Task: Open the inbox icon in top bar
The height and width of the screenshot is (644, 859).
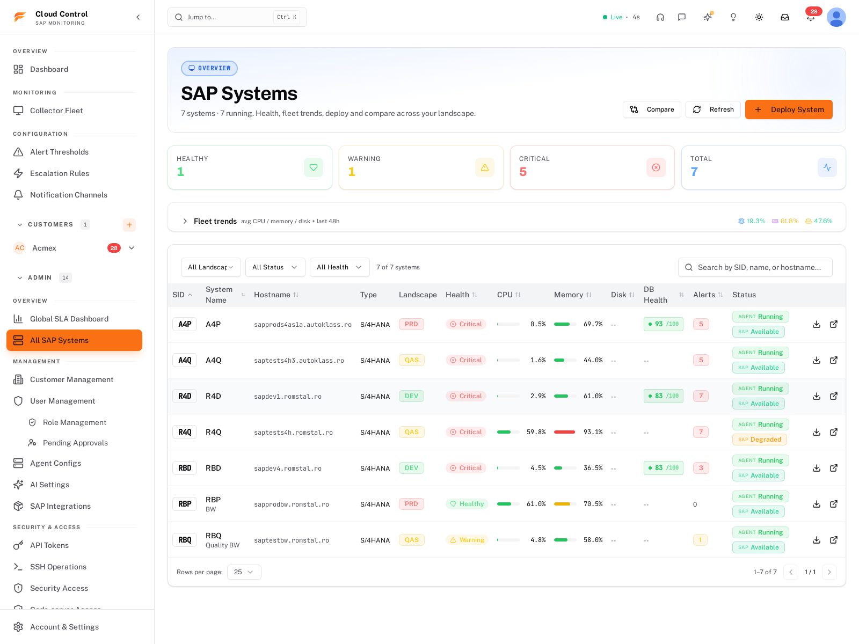Action: click(785, 17)
